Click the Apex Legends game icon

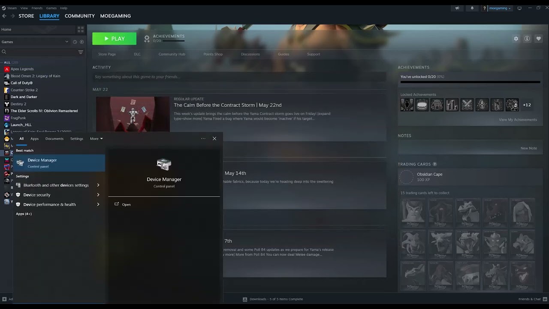click(x=7, y=69)
